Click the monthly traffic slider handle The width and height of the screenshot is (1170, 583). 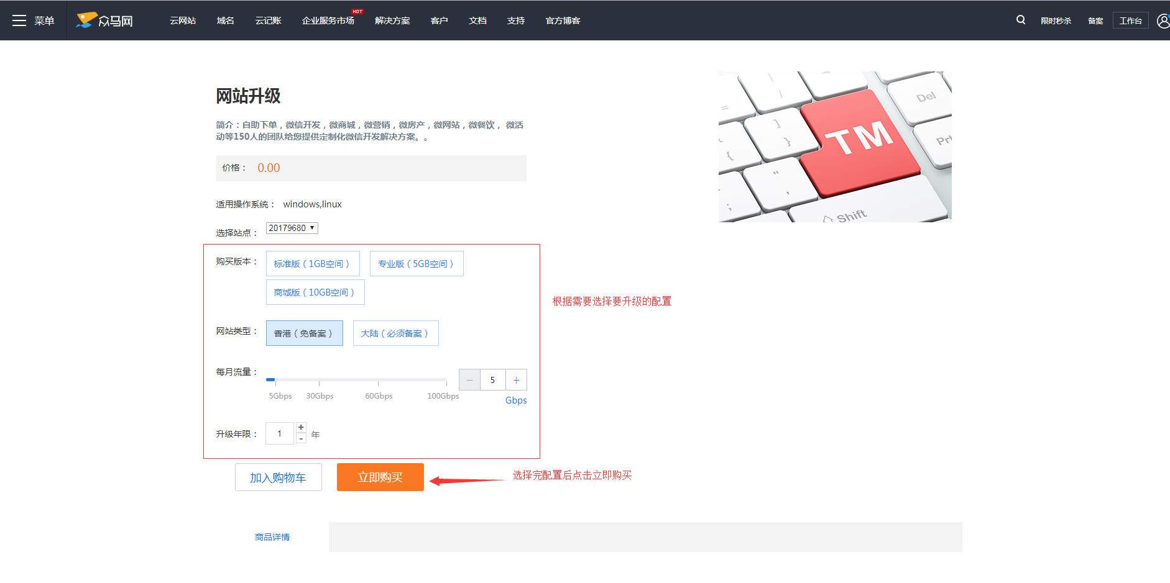[x=270, y=379]
